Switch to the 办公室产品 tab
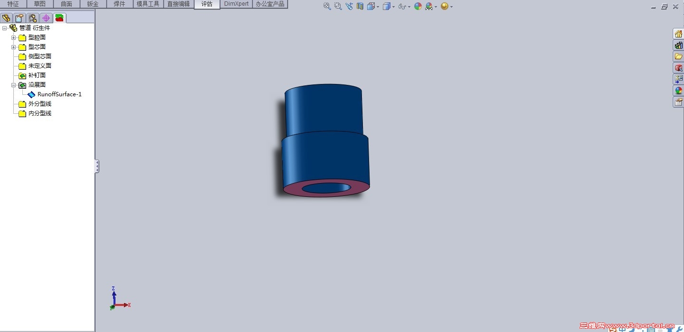Image resolution: width=684 pixels, height=332 pixels. click(270, 4)
